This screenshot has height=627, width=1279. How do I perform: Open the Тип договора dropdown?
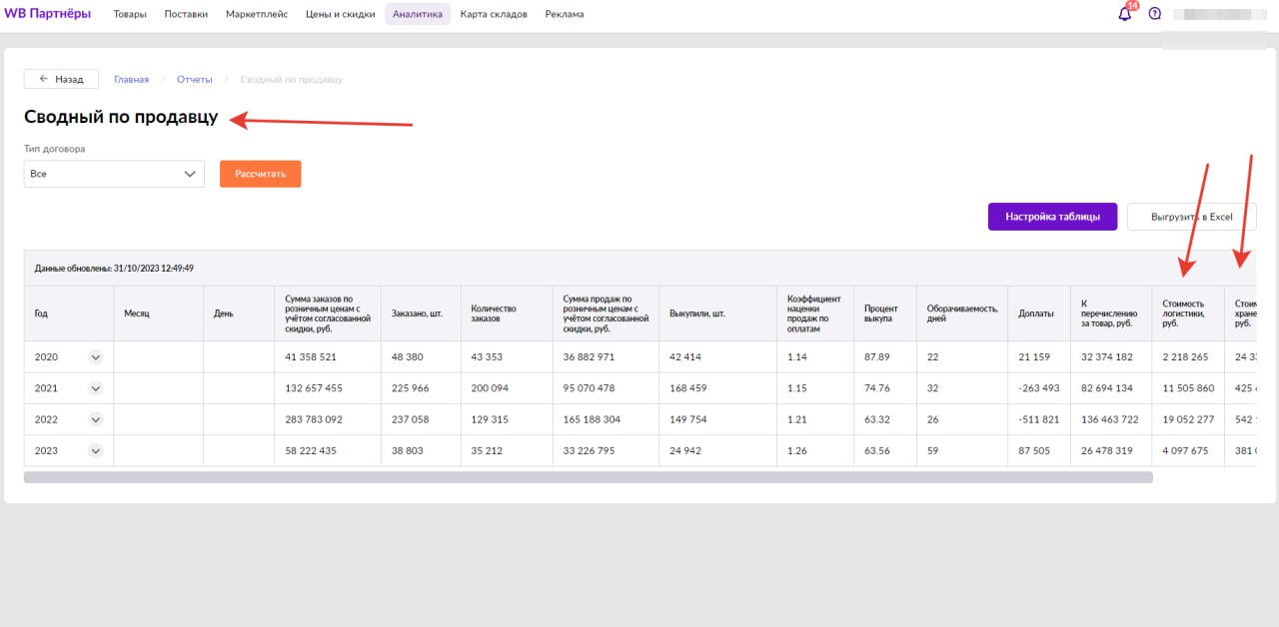[x=114, y=174]
